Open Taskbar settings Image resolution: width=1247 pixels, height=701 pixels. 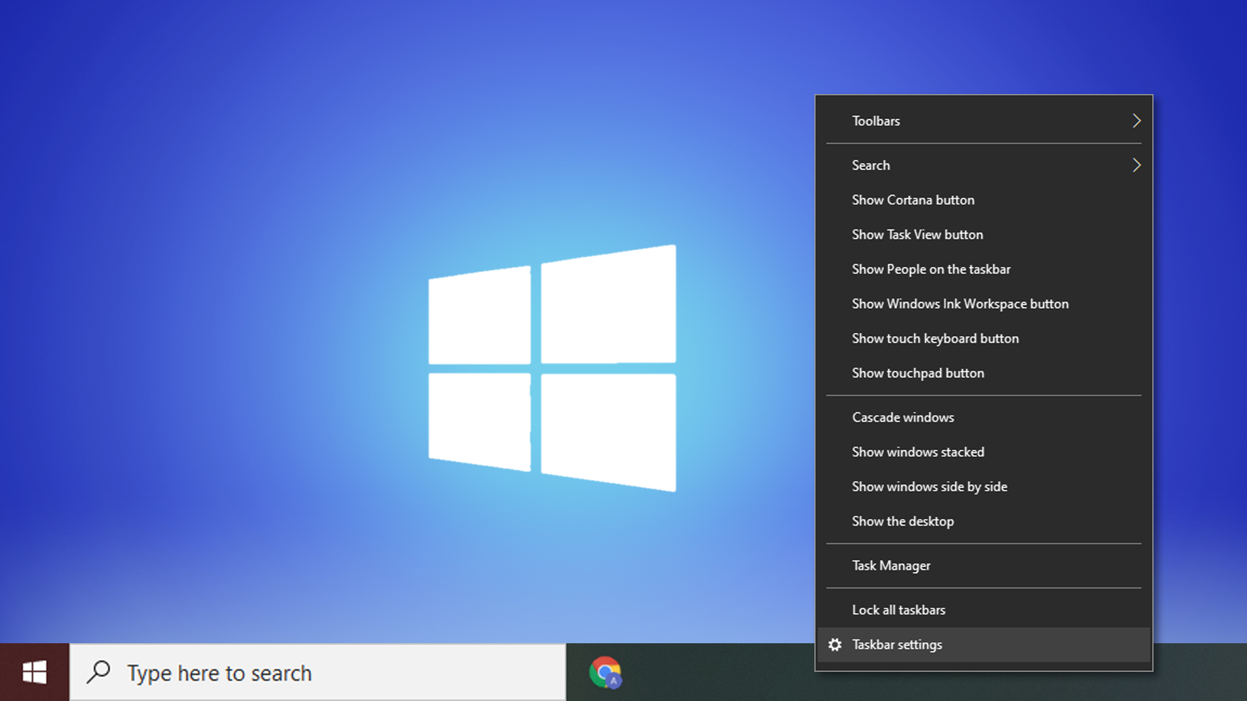[x=897, y=644]
